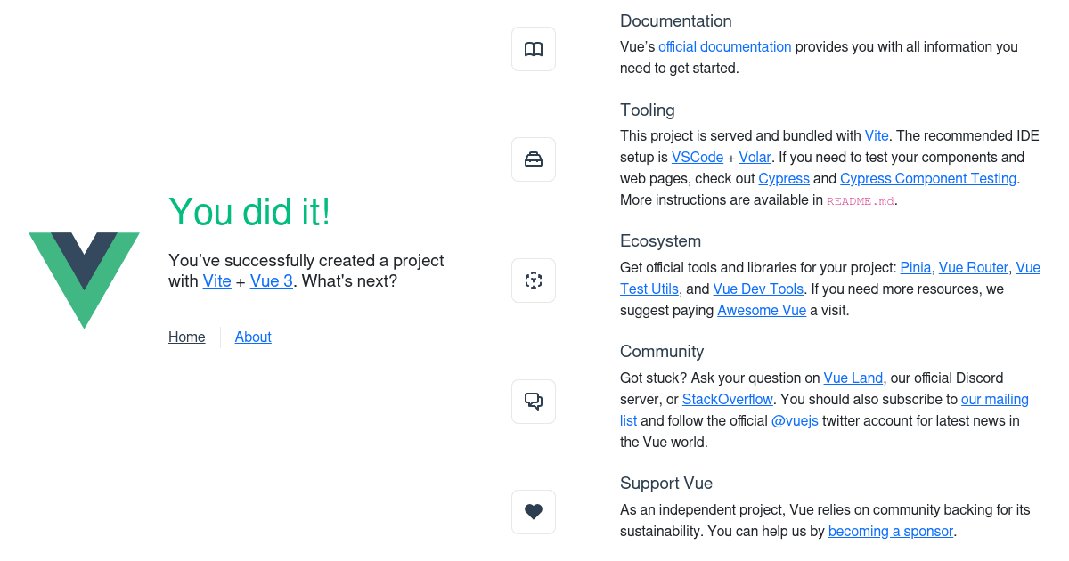Click the 'becoming a sponsor' link
Screen dimensions: 1069x561
tap(890, 531)
